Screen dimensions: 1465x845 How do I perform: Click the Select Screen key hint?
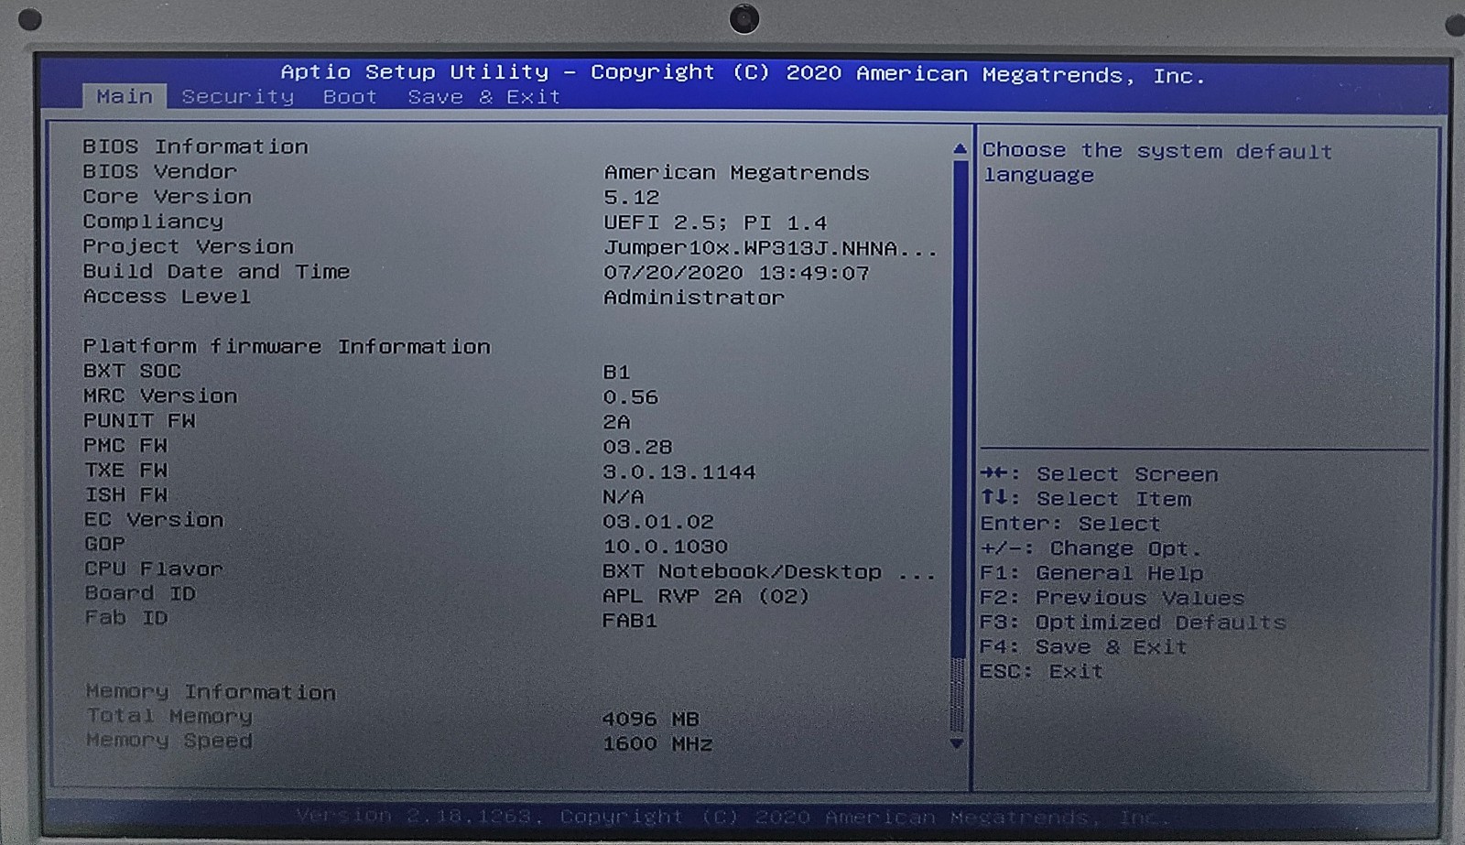pos(1099,474)
